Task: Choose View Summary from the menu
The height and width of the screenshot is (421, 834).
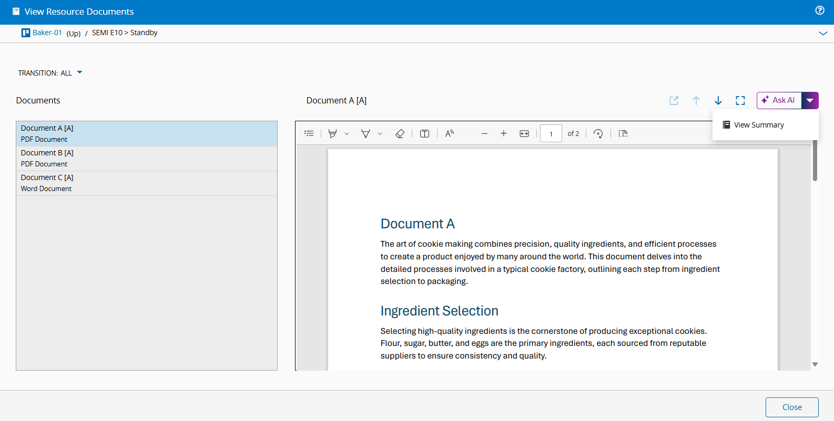Action: click(758, 125)
